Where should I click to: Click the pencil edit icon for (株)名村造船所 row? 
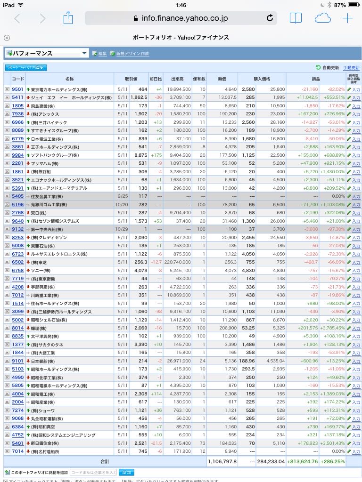click(349, 451)
